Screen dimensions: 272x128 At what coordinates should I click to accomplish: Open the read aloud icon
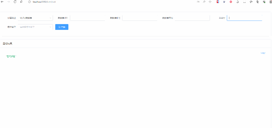tap(204, 2)
